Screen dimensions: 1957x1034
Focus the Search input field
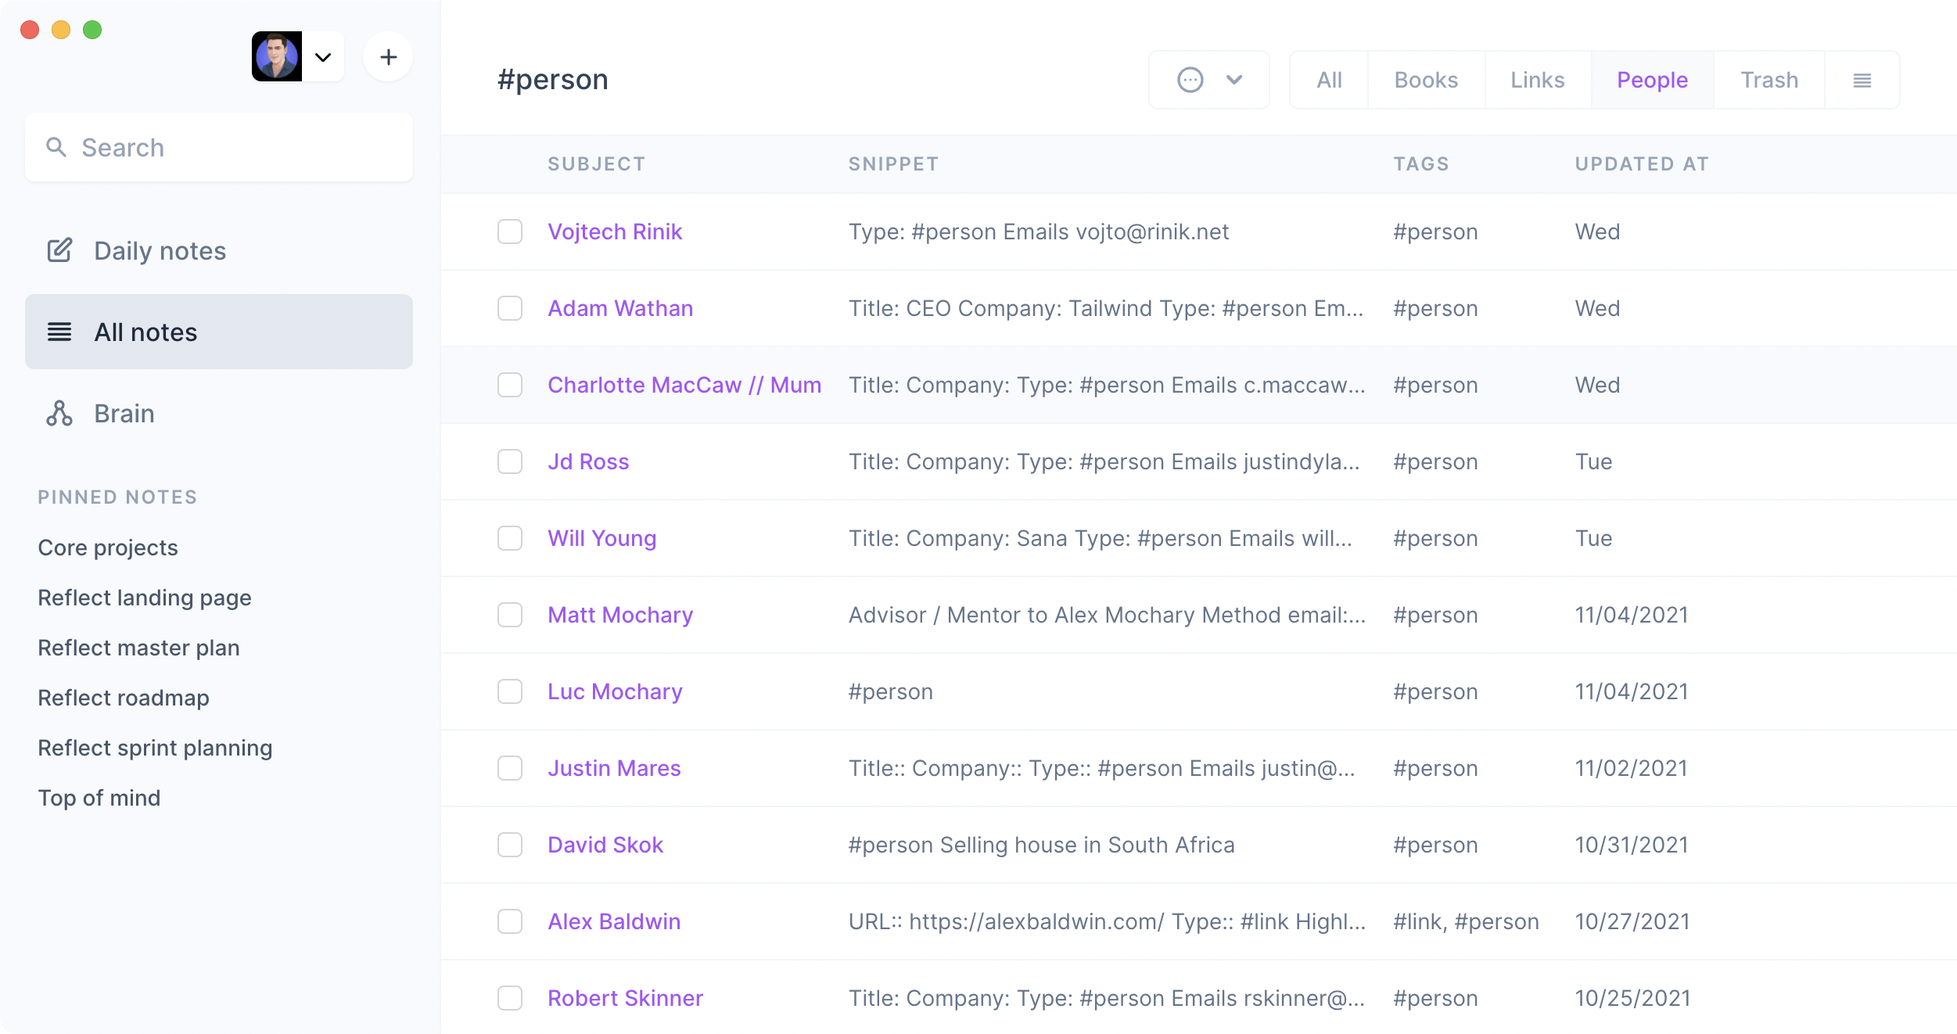tap(219, 147)
